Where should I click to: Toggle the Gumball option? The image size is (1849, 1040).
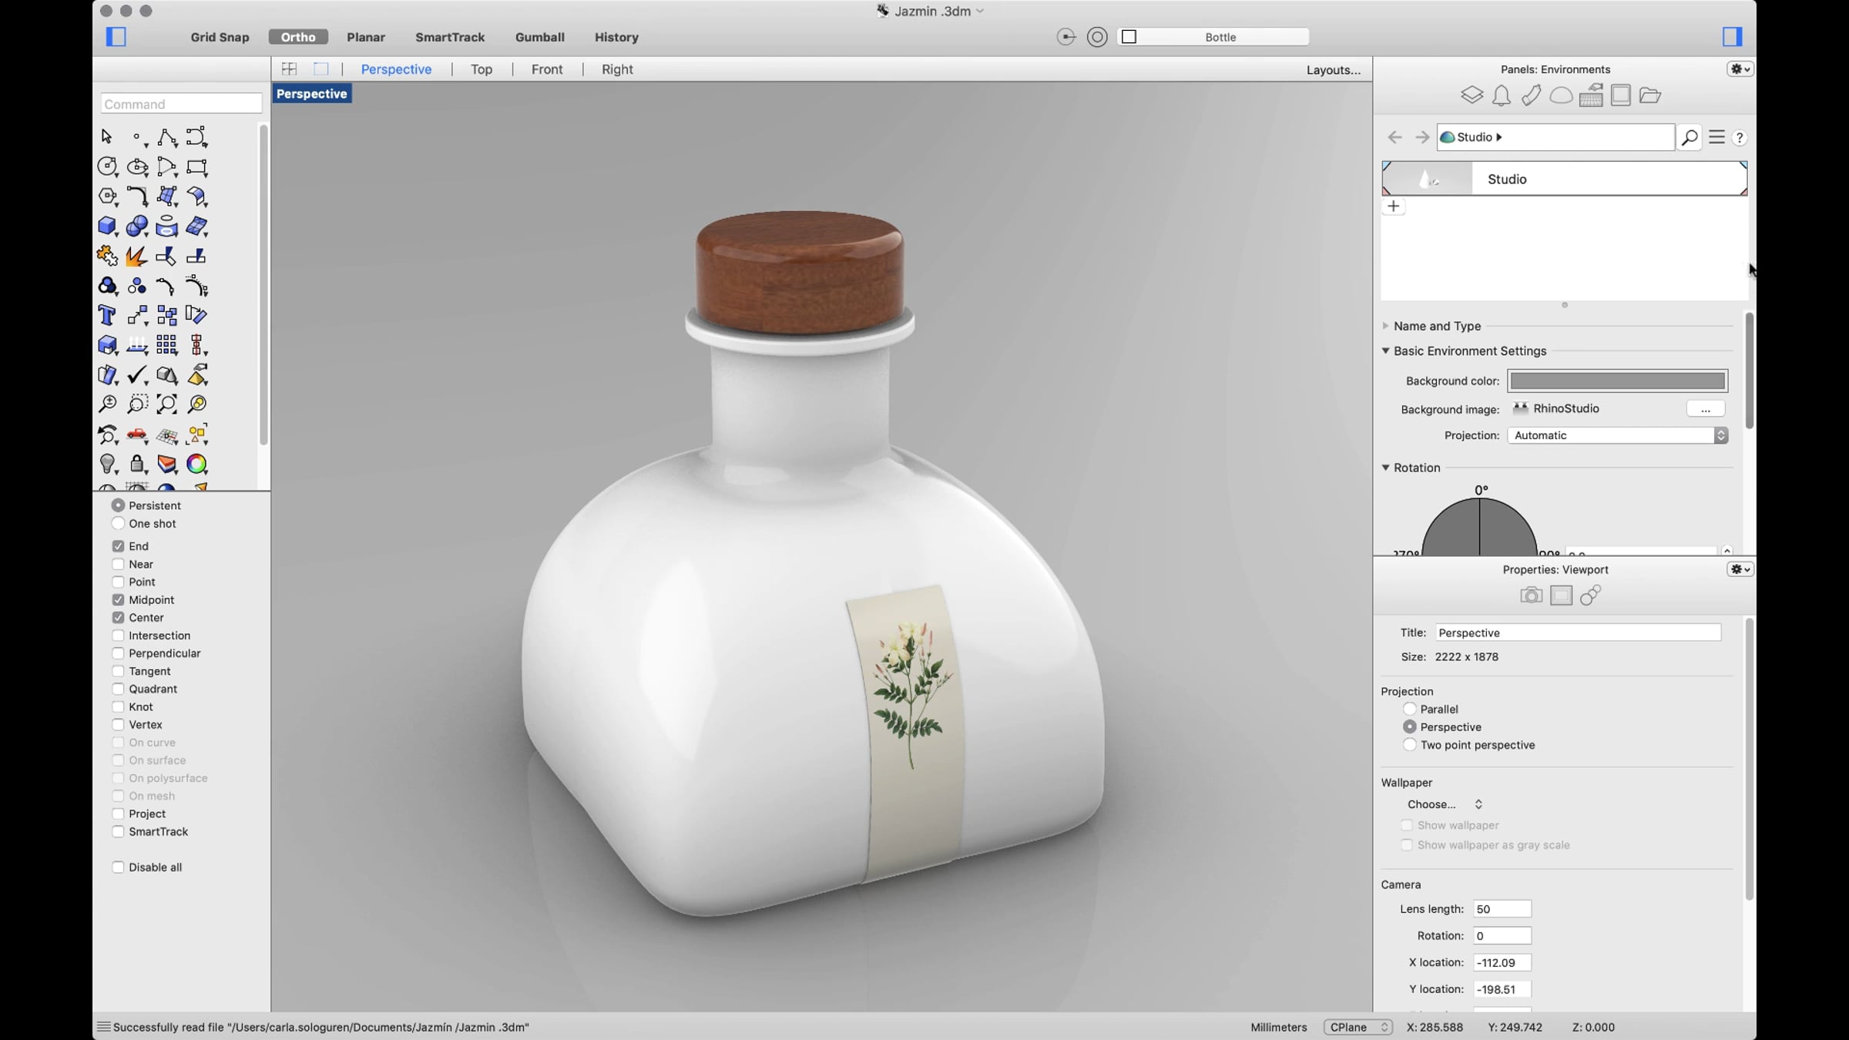coord(540,37)
